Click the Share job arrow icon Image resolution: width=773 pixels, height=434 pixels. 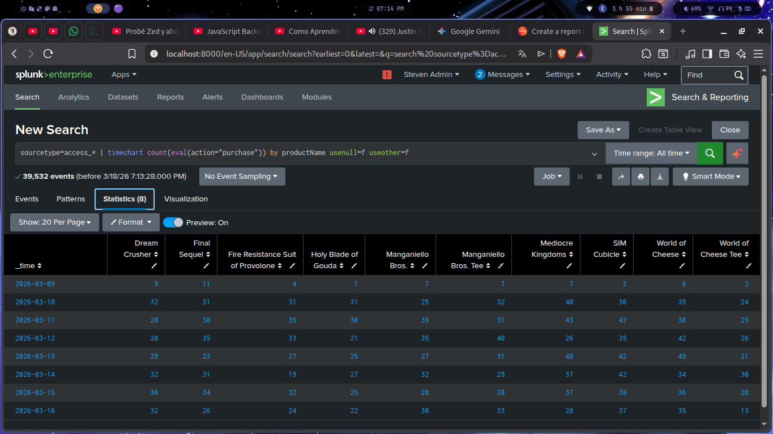tap(621, 177)
